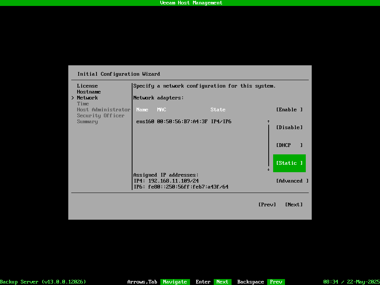380x285 pixels.
Task: Click the adapter list scrollbar track
Action: pos(269,145)
